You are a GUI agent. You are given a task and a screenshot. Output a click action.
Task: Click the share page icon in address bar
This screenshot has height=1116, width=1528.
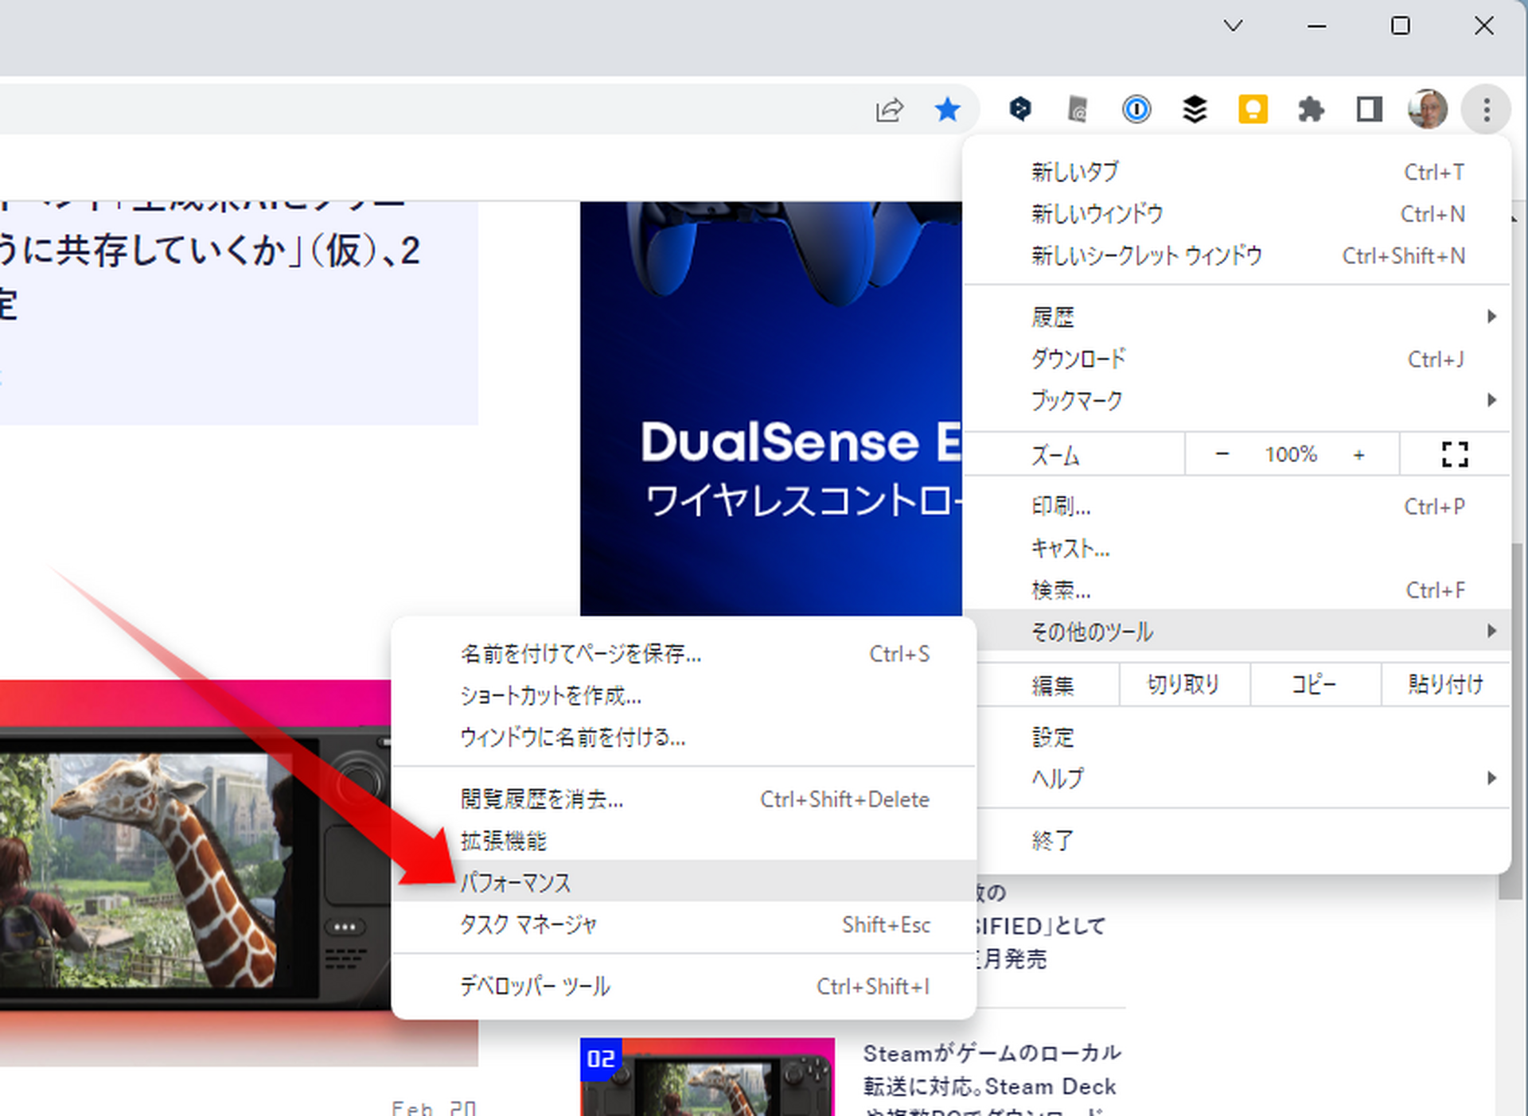(x=889, y=110)
